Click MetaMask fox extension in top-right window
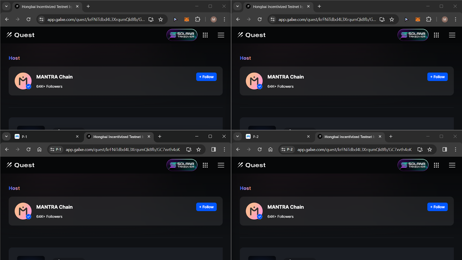Image resolution: width=462 pixels, height=260 pixels. (418, 19)
